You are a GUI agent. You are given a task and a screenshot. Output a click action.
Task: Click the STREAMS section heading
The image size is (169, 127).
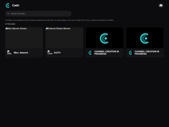(x=10, y=24)
